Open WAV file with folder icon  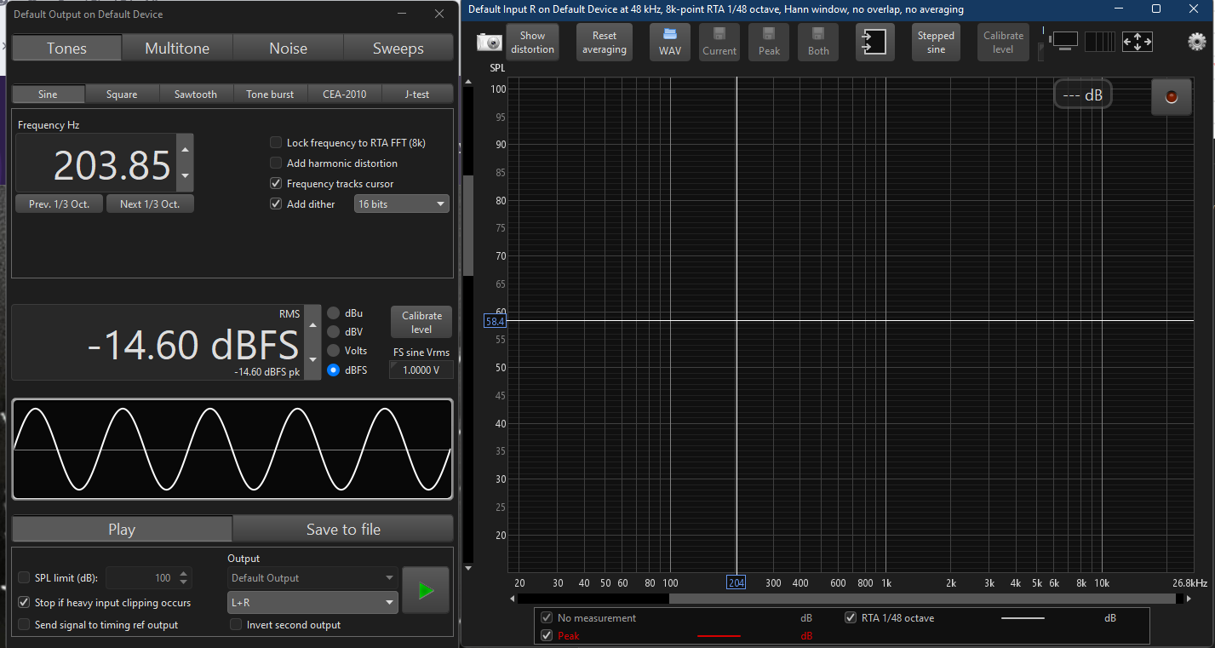point(669,42)
